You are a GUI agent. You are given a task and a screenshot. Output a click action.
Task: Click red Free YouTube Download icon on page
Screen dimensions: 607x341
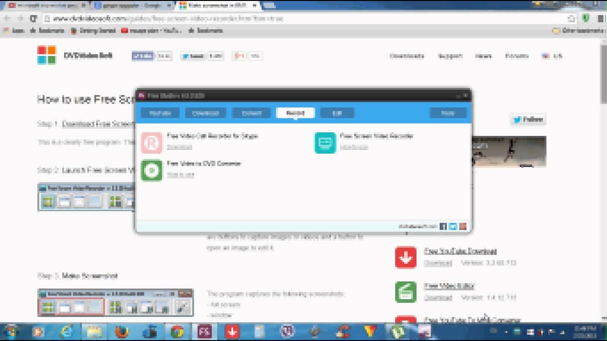tap(405, 257)
